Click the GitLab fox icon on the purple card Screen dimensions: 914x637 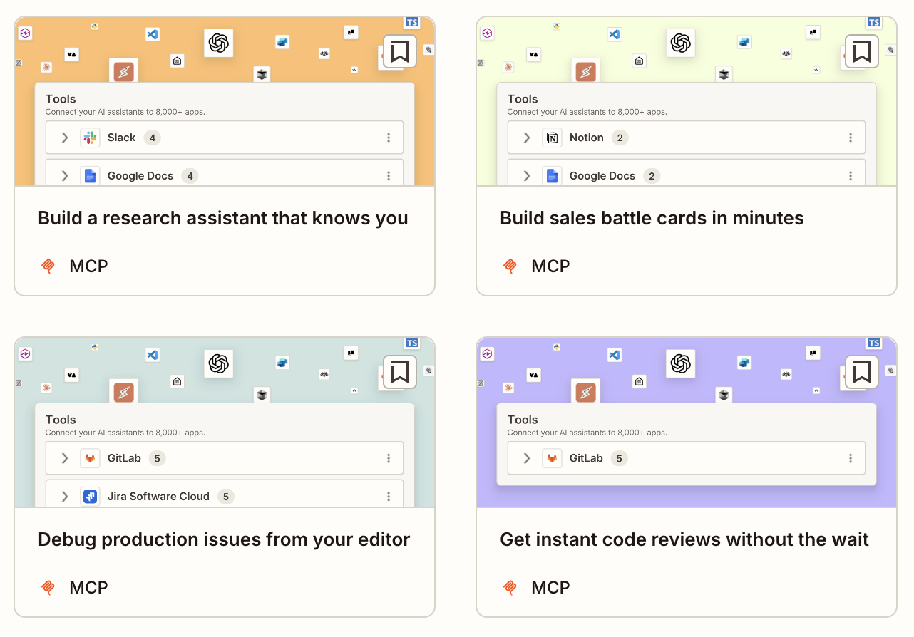tap(553, 457)
